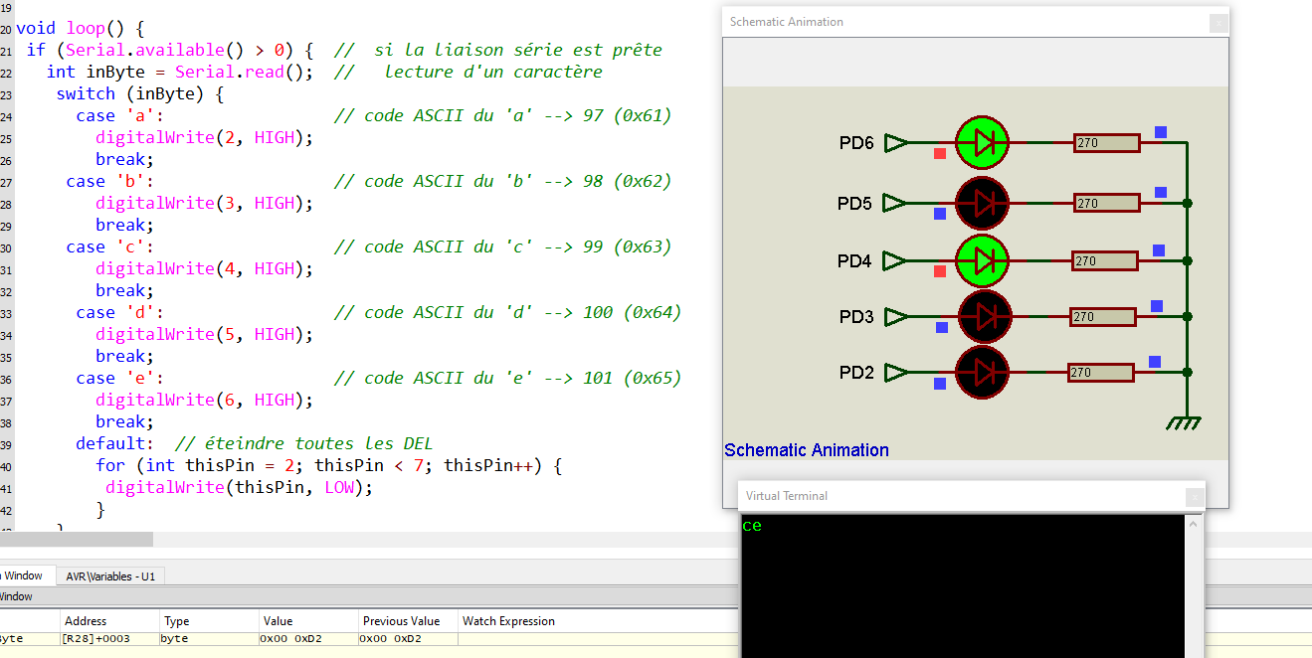Select the Watch Window tab
The width and height of the screenshot is (1312, 658).
point(22,576)
